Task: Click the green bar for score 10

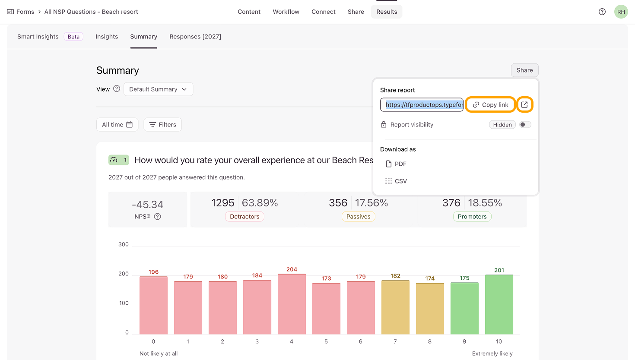Action: 498,304
